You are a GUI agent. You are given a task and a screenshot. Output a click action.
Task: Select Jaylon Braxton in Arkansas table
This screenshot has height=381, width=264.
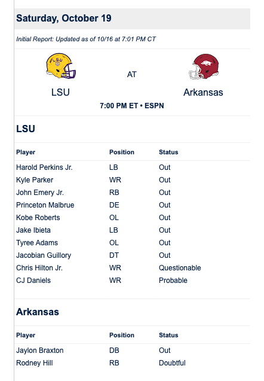pos(40,350)
